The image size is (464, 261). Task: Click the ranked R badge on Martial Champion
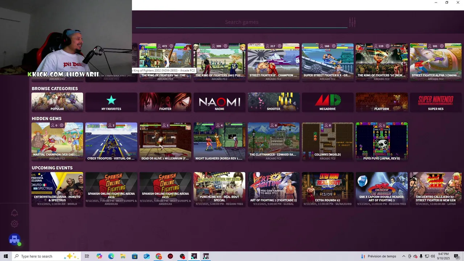(62, 125)
